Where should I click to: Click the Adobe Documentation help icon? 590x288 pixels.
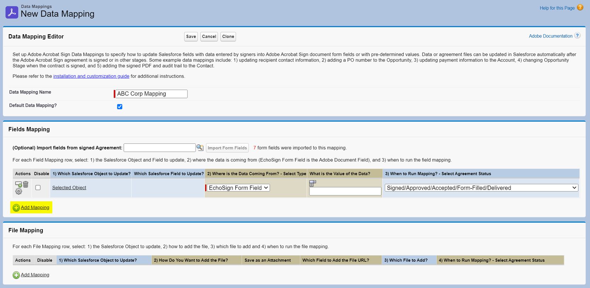pyautogui.click(x=577, y=35)
